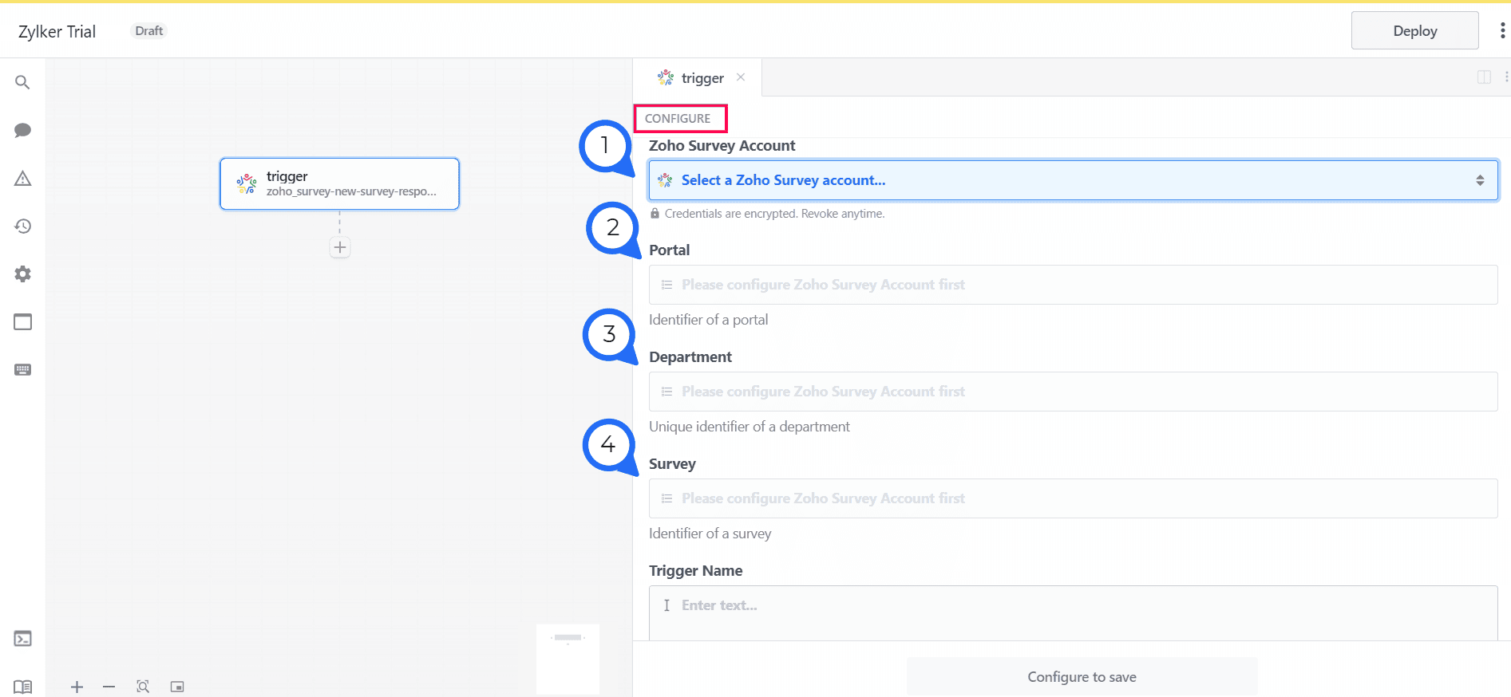This screenshot has height=697, width=1511.
Task: Open the three-dot menu next to Deploy
Action: tap(1502, 30)
